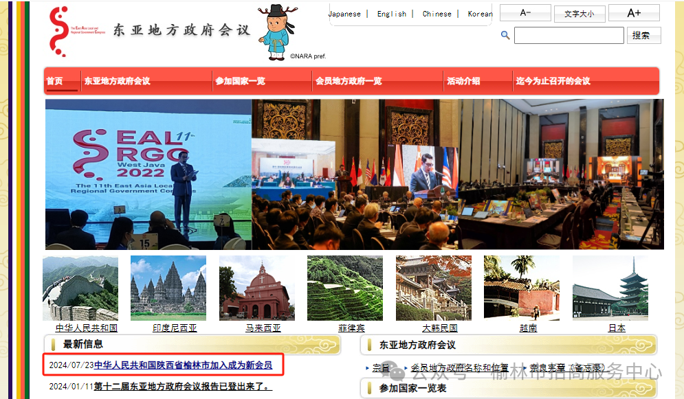684x399 pixels.
Task: Open 参加国家一览 menu item
Action: click(240, 81)
